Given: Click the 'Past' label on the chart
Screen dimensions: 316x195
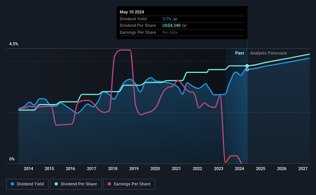Looking at the screenshot, I should (x=239, y=53).
